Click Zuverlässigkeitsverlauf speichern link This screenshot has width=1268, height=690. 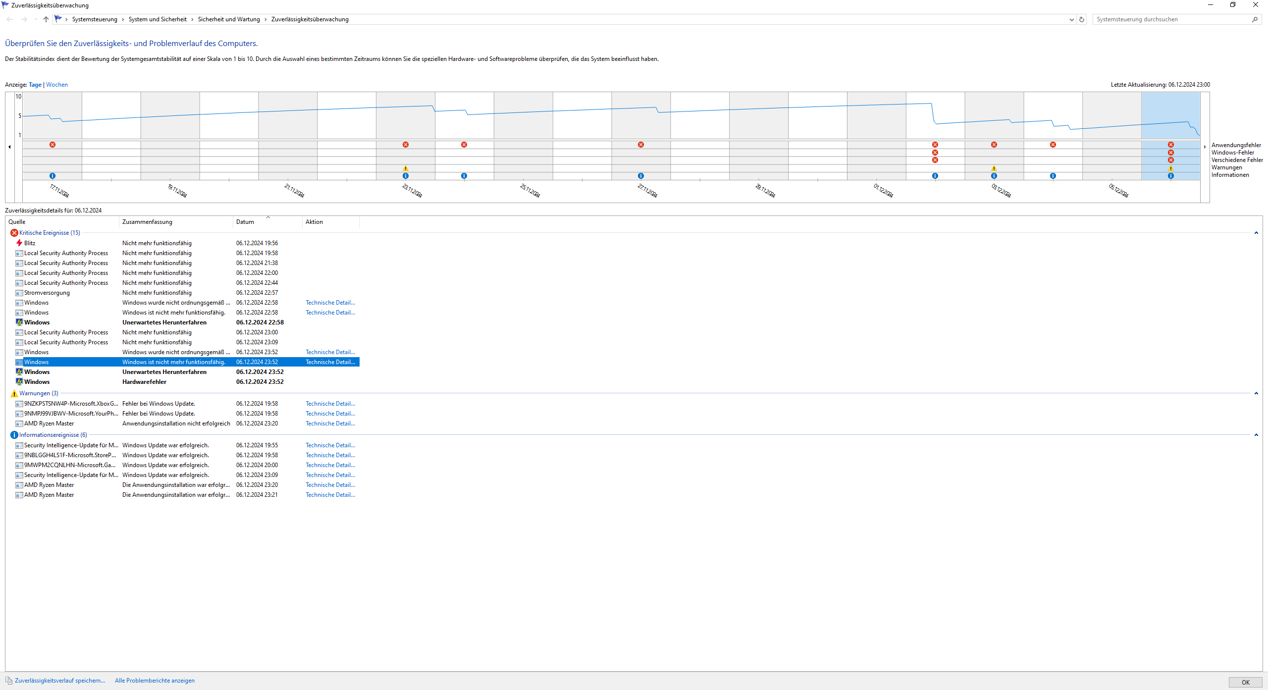pyautogui.click(x=60, y=681)
